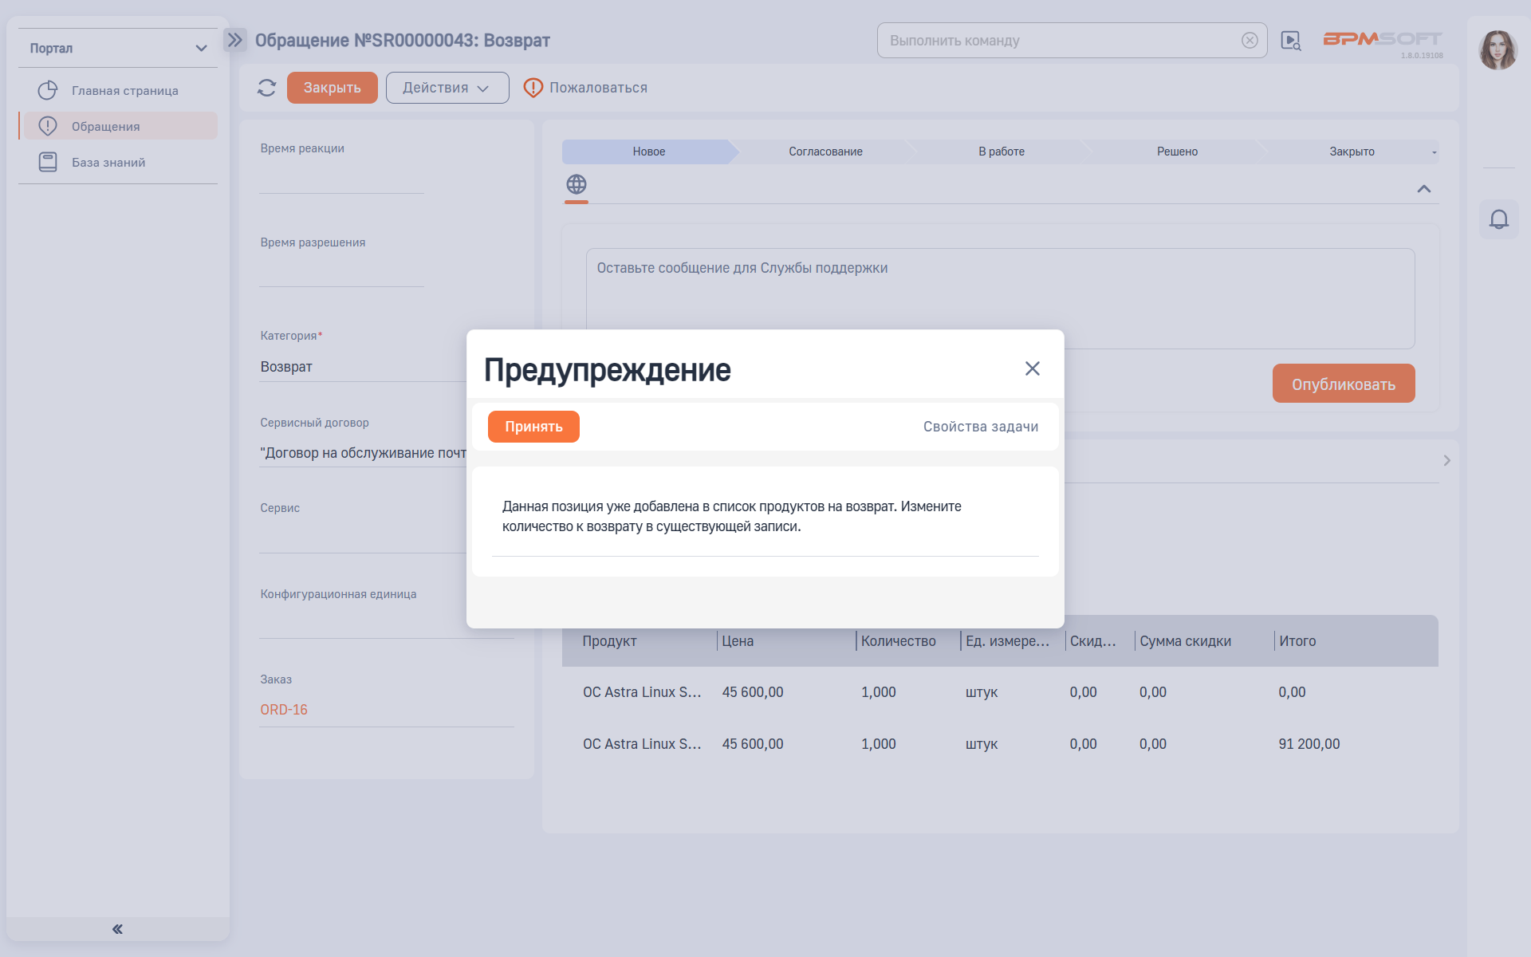Viewport: 1531px width, 957px height.
Task: Open the Действия dropdown
Action: click(447, 88)
